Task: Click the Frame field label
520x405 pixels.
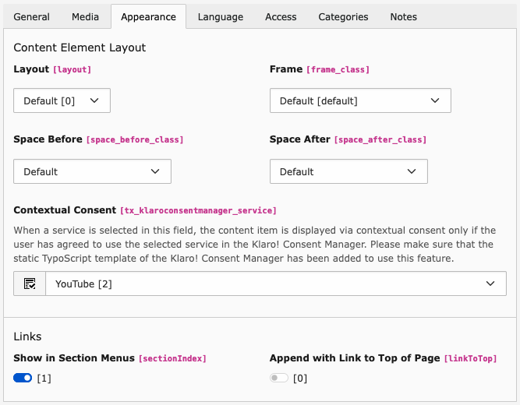Action: 285,69
